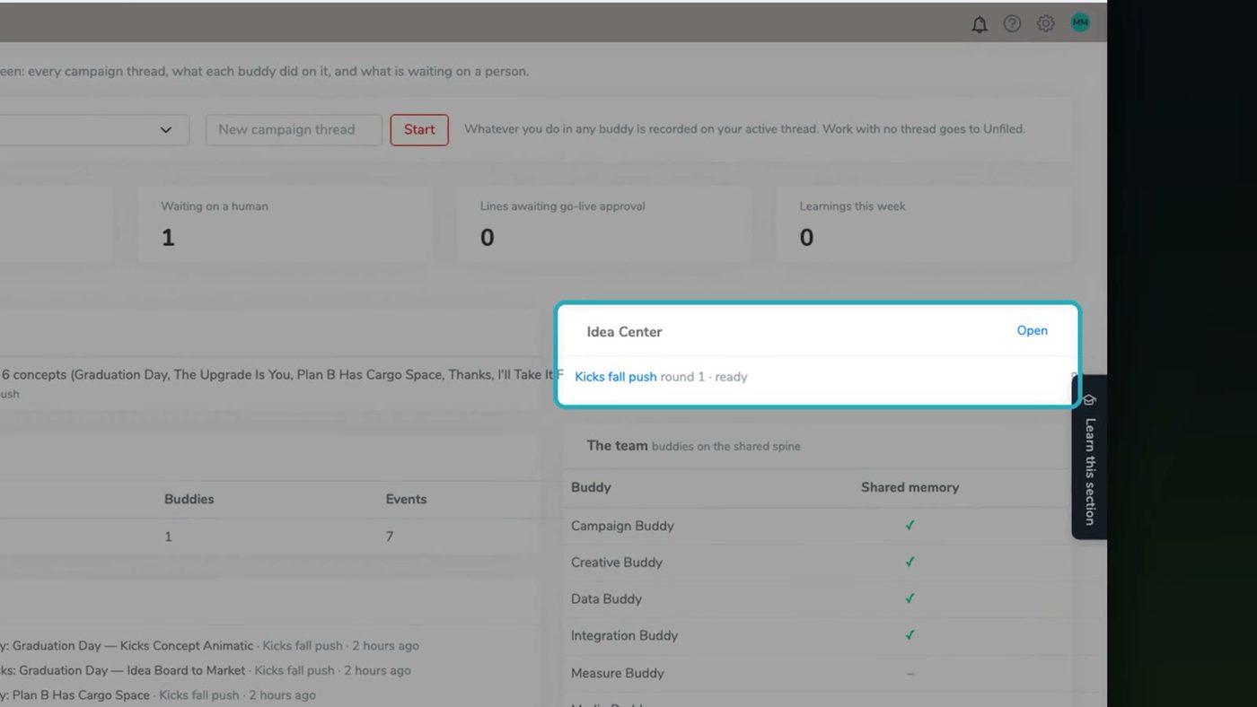The height and width of the screenshot is (707, 1257).
Task: Open the settings gear icon
Action: pyautogui.click(x=1045, y=24)
